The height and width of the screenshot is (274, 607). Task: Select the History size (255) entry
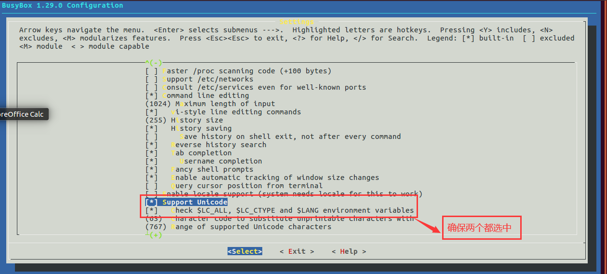pyautogui.click(x=184, y=120)
